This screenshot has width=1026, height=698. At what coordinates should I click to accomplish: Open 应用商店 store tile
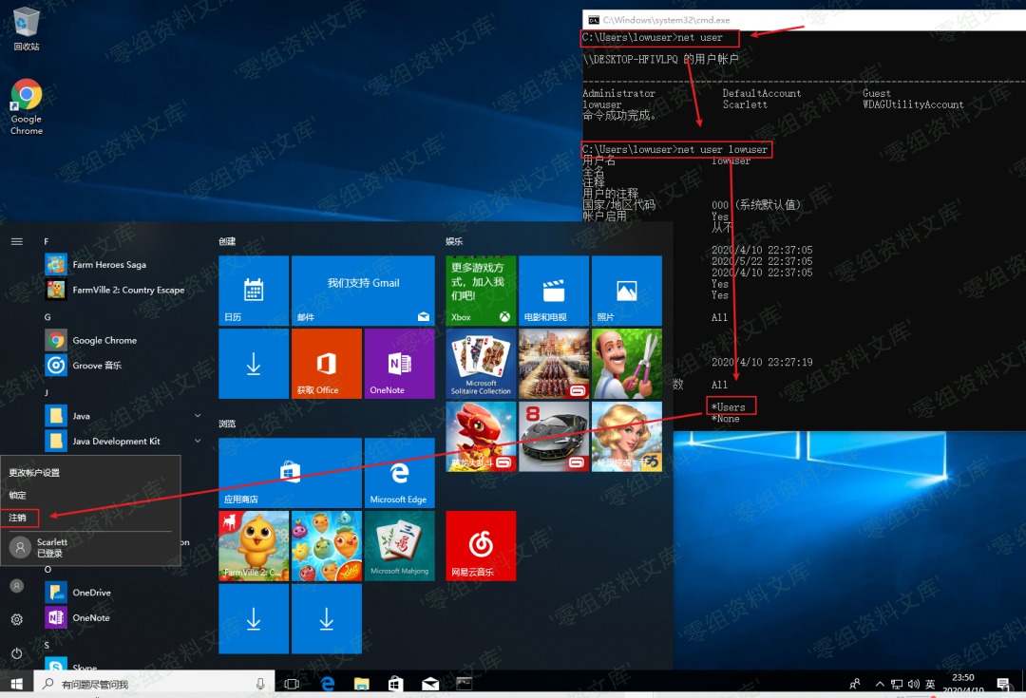(x=290, y=472)
